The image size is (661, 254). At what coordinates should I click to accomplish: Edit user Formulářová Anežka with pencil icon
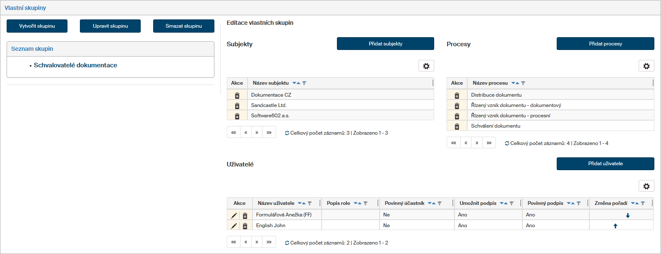point(234,215)
